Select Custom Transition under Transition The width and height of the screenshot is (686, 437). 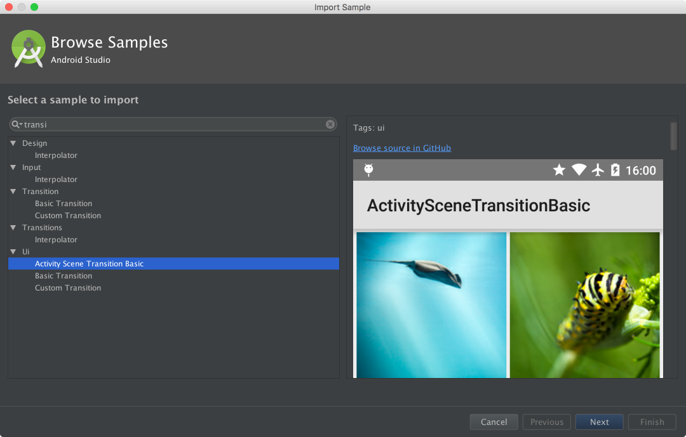(68, 216)
